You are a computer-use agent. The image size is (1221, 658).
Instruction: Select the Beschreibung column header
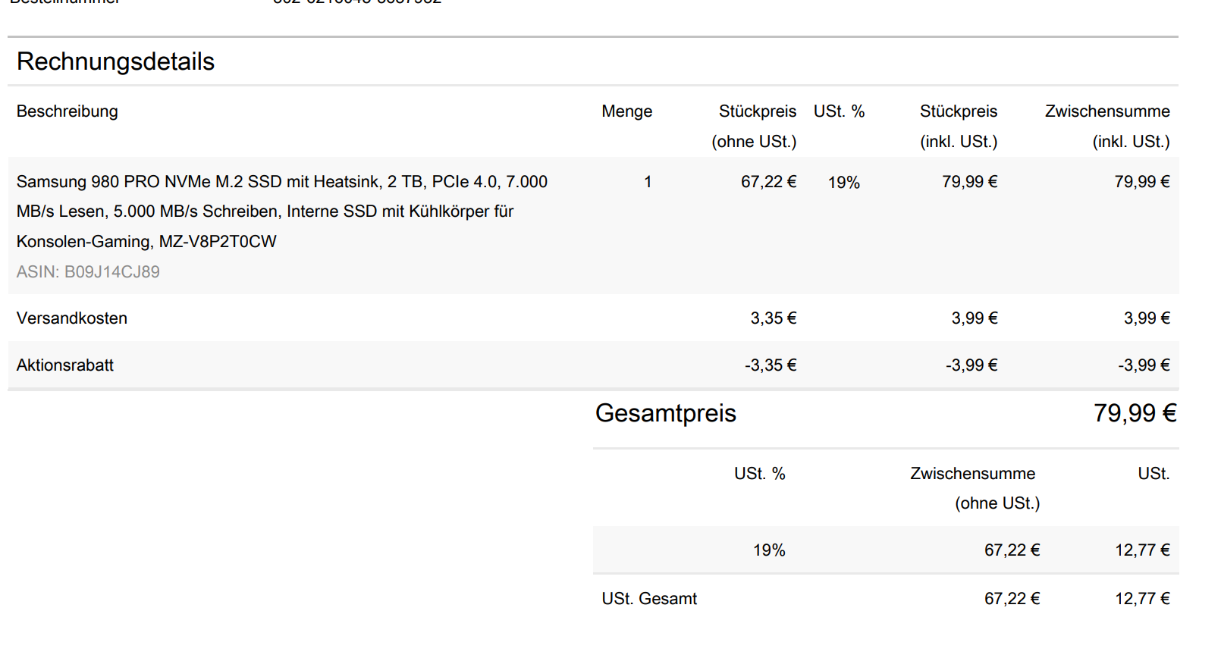point(67,111)
